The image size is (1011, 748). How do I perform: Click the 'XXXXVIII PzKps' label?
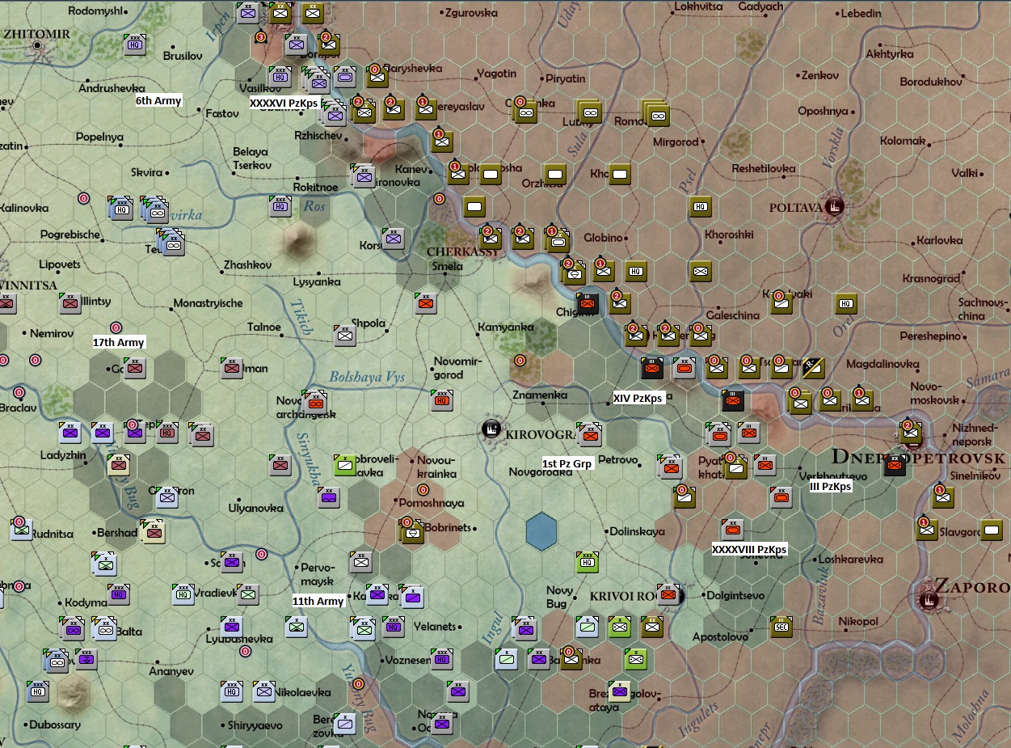click(749, 550)
